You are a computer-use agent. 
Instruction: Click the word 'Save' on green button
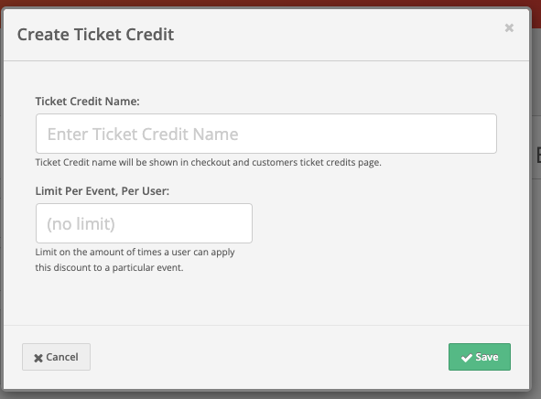point(487,357)
